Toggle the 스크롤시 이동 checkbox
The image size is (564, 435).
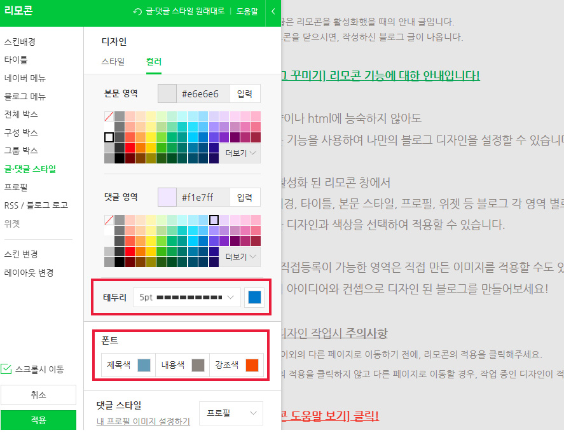(6, 369)
